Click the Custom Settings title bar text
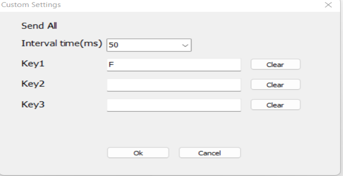Viewport: 343px width, 176px height. 31,5
